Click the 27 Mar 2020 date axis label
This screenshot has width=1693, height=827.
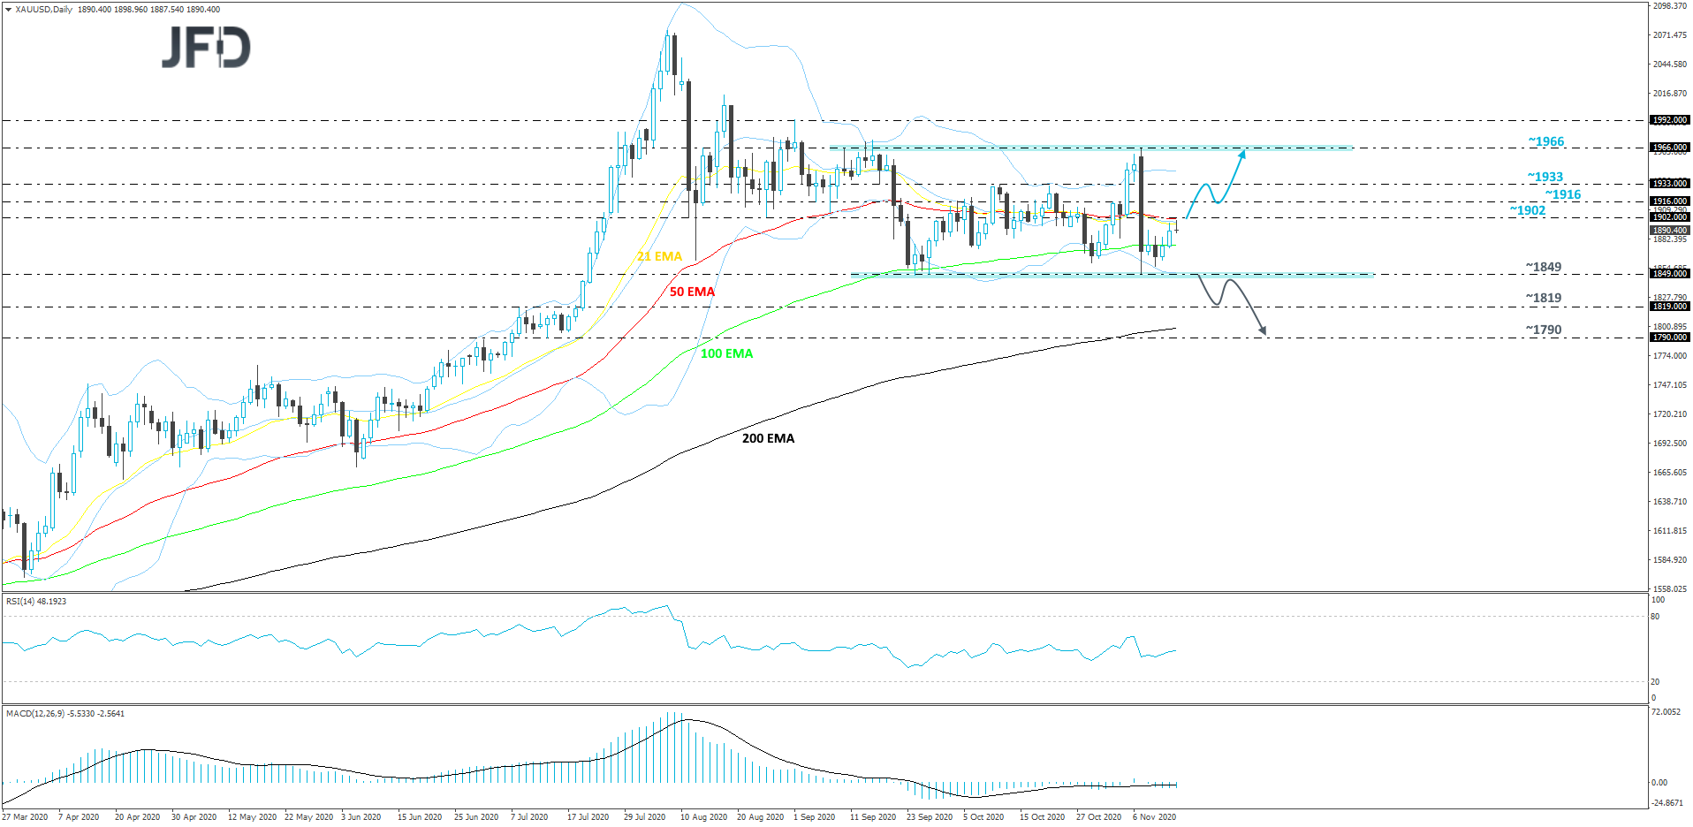click(27, 817)
